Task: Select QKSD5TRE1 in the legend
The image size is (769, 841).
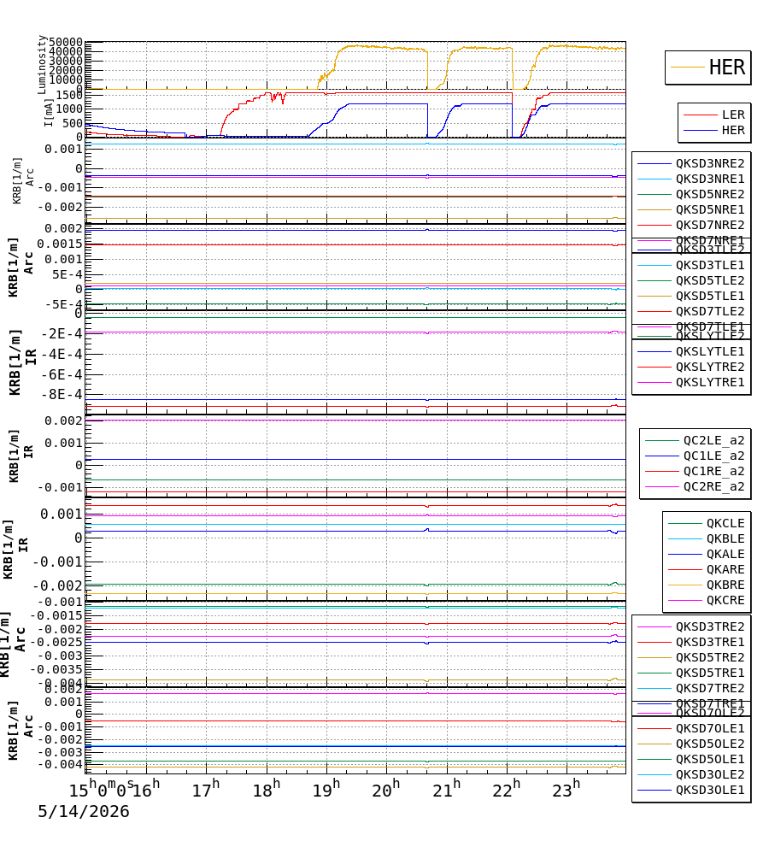Action: click(x=710, y=673)
